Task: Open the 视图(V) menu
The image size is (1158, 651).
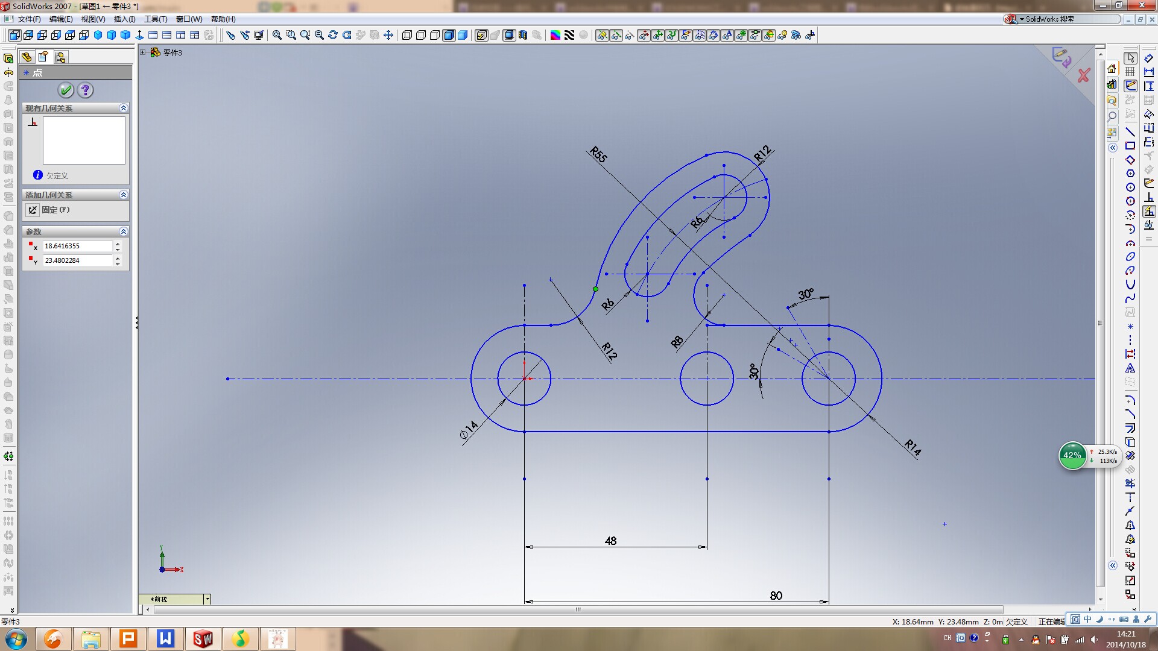Action: (x=92, y=19)
